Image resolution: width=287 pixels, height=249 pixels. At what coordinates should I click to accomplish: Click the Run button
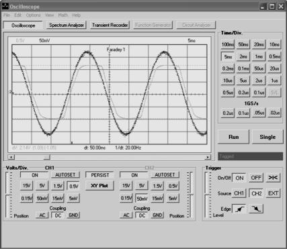click(233, 137)
